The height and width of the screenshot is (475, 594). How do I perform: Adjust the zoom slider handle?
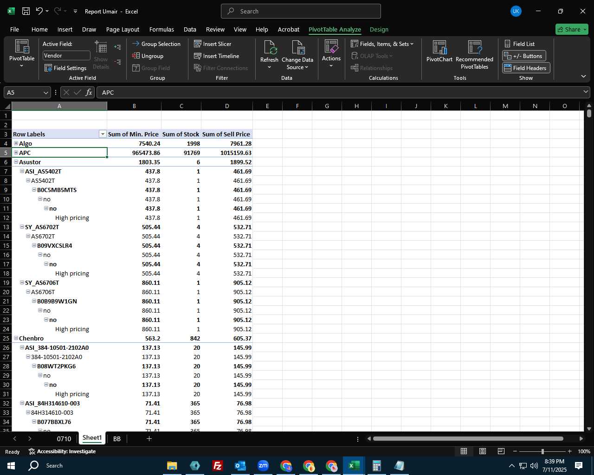542,451
